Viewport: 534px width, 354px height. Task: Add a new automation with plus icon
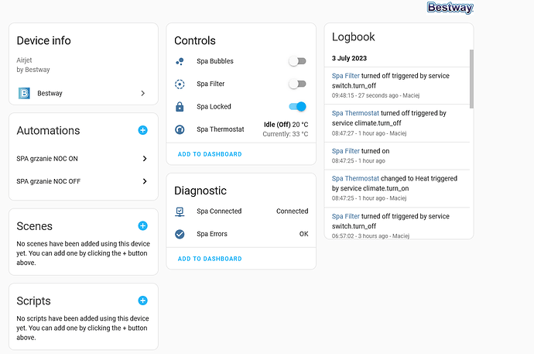coord(142,130)
